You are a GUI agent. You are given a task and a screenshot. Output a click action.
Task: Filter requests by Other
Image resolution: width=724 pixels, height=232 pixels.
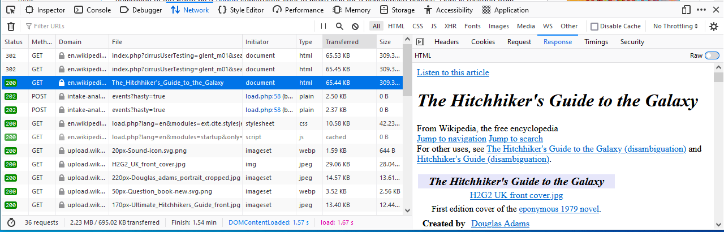point(569,26)
